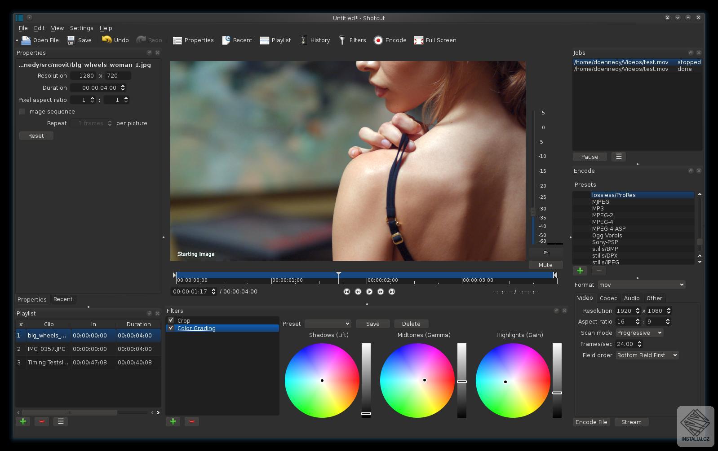Viewport: 718px width, 451px height.
Task: Uncheck the Color Grading filter
Action: (171, 328)
